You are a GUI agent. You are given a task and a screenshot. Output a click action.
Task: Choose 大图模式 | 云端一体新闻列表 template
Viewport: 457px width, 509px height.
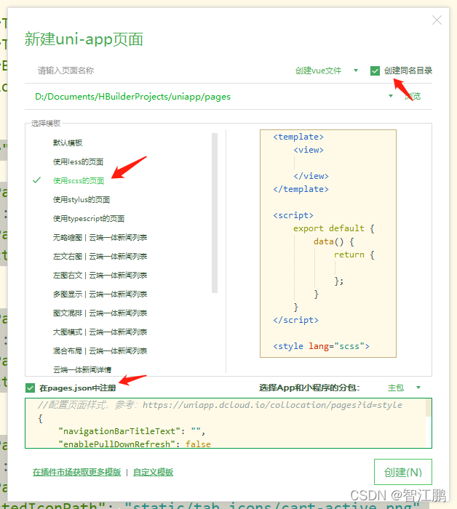tap(100, 332)
